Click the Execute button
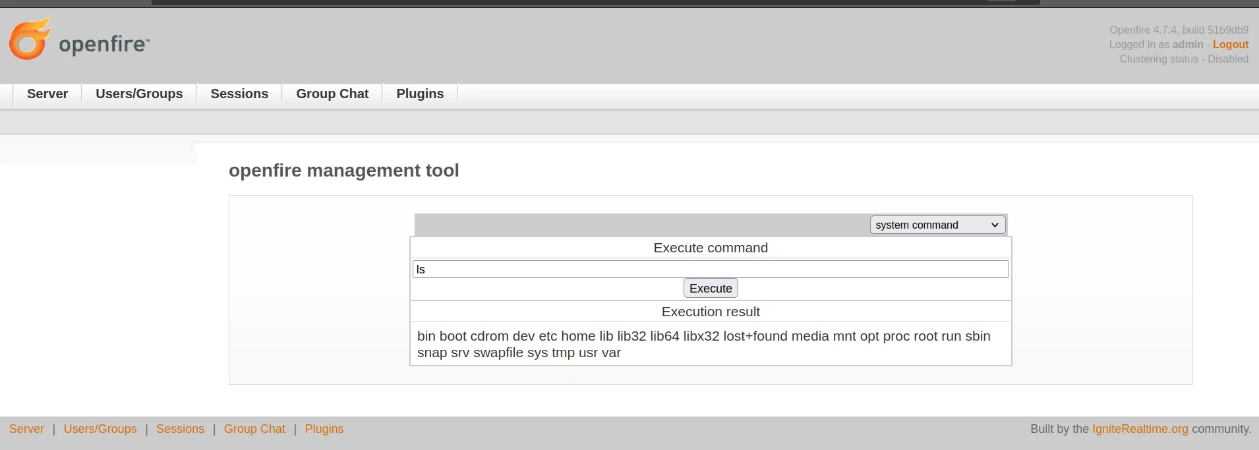This screenshot has width=1259, height=450. 711,288
